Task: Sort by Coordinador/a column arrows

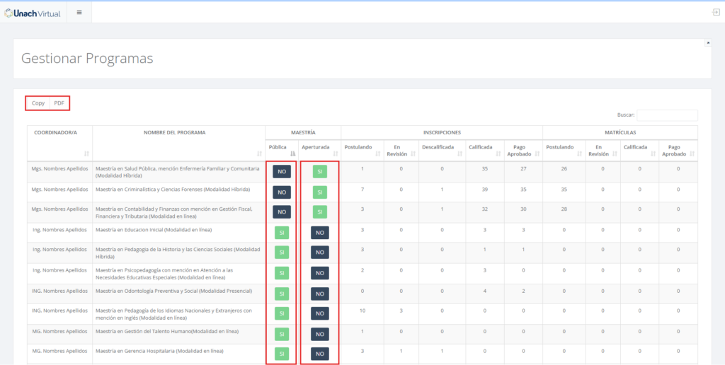Action: coord(86,153)
